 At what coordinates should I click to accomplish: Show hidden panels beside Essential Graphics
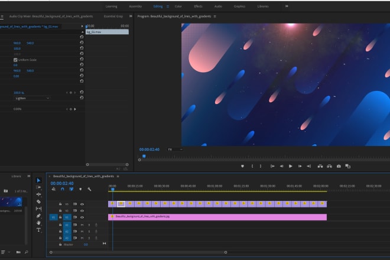tap(131, 16)
